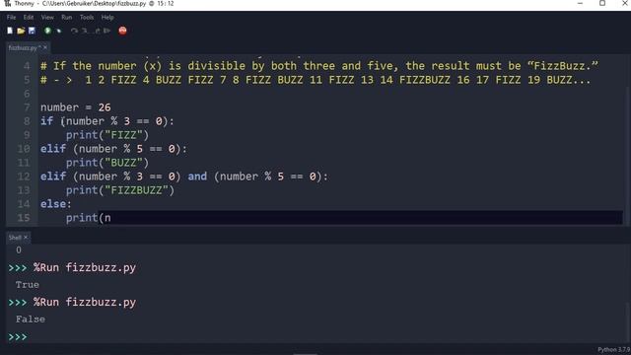Image resolution: width=631 pixels, height=355 pixels.
Task: Click the Step into debug icon
Action: pyautogui.click(x=85, y=31)
